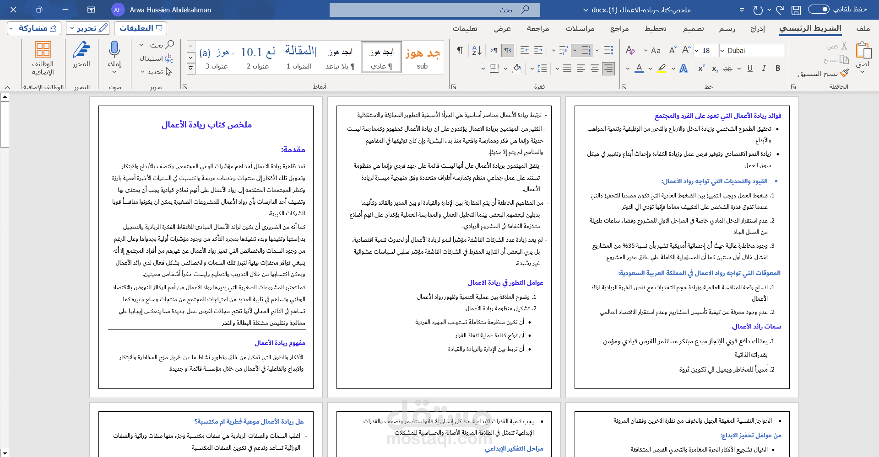Toggle show paragraph marks pilcrow

tap(460, 50)
